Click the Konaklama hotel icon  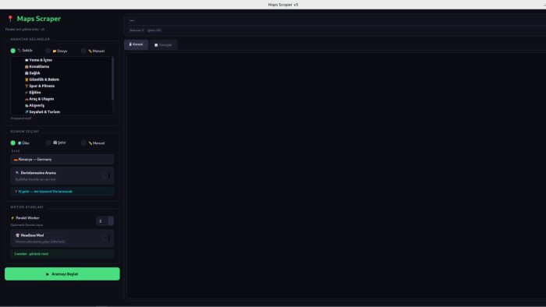27,66
